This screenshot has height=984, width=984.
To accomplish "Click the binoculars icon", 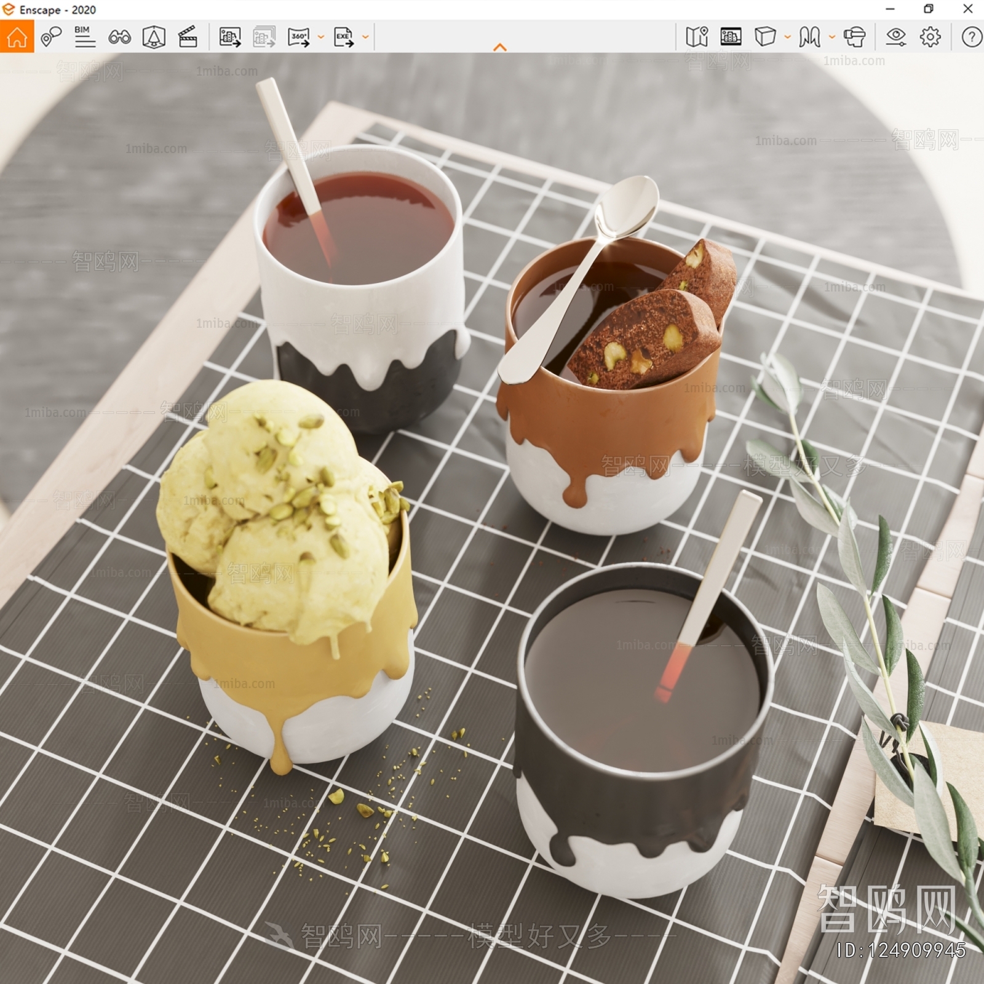I will click(x=119, y=37).
